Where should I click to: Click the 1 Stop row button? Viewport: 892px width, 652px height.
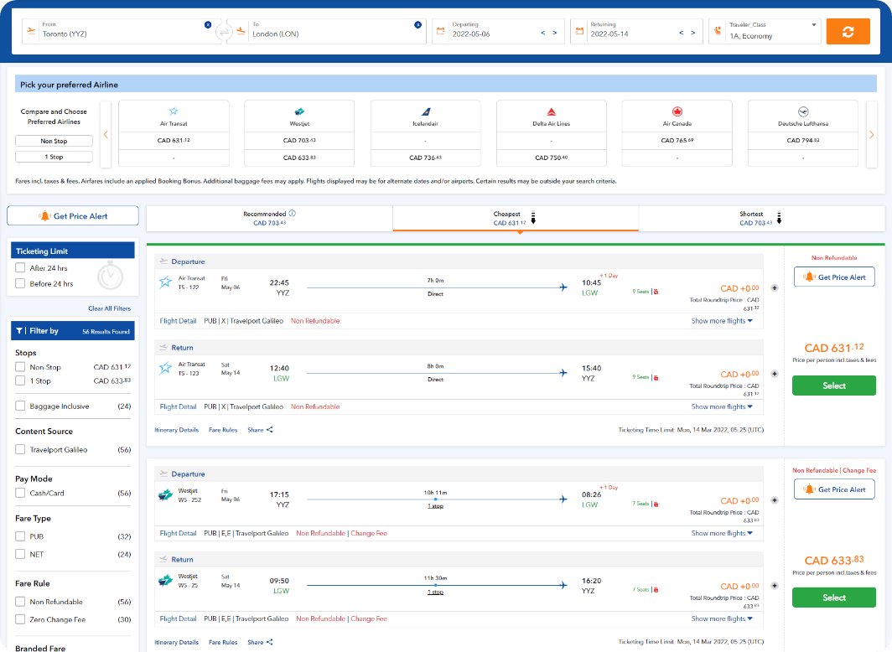(54, 157)
